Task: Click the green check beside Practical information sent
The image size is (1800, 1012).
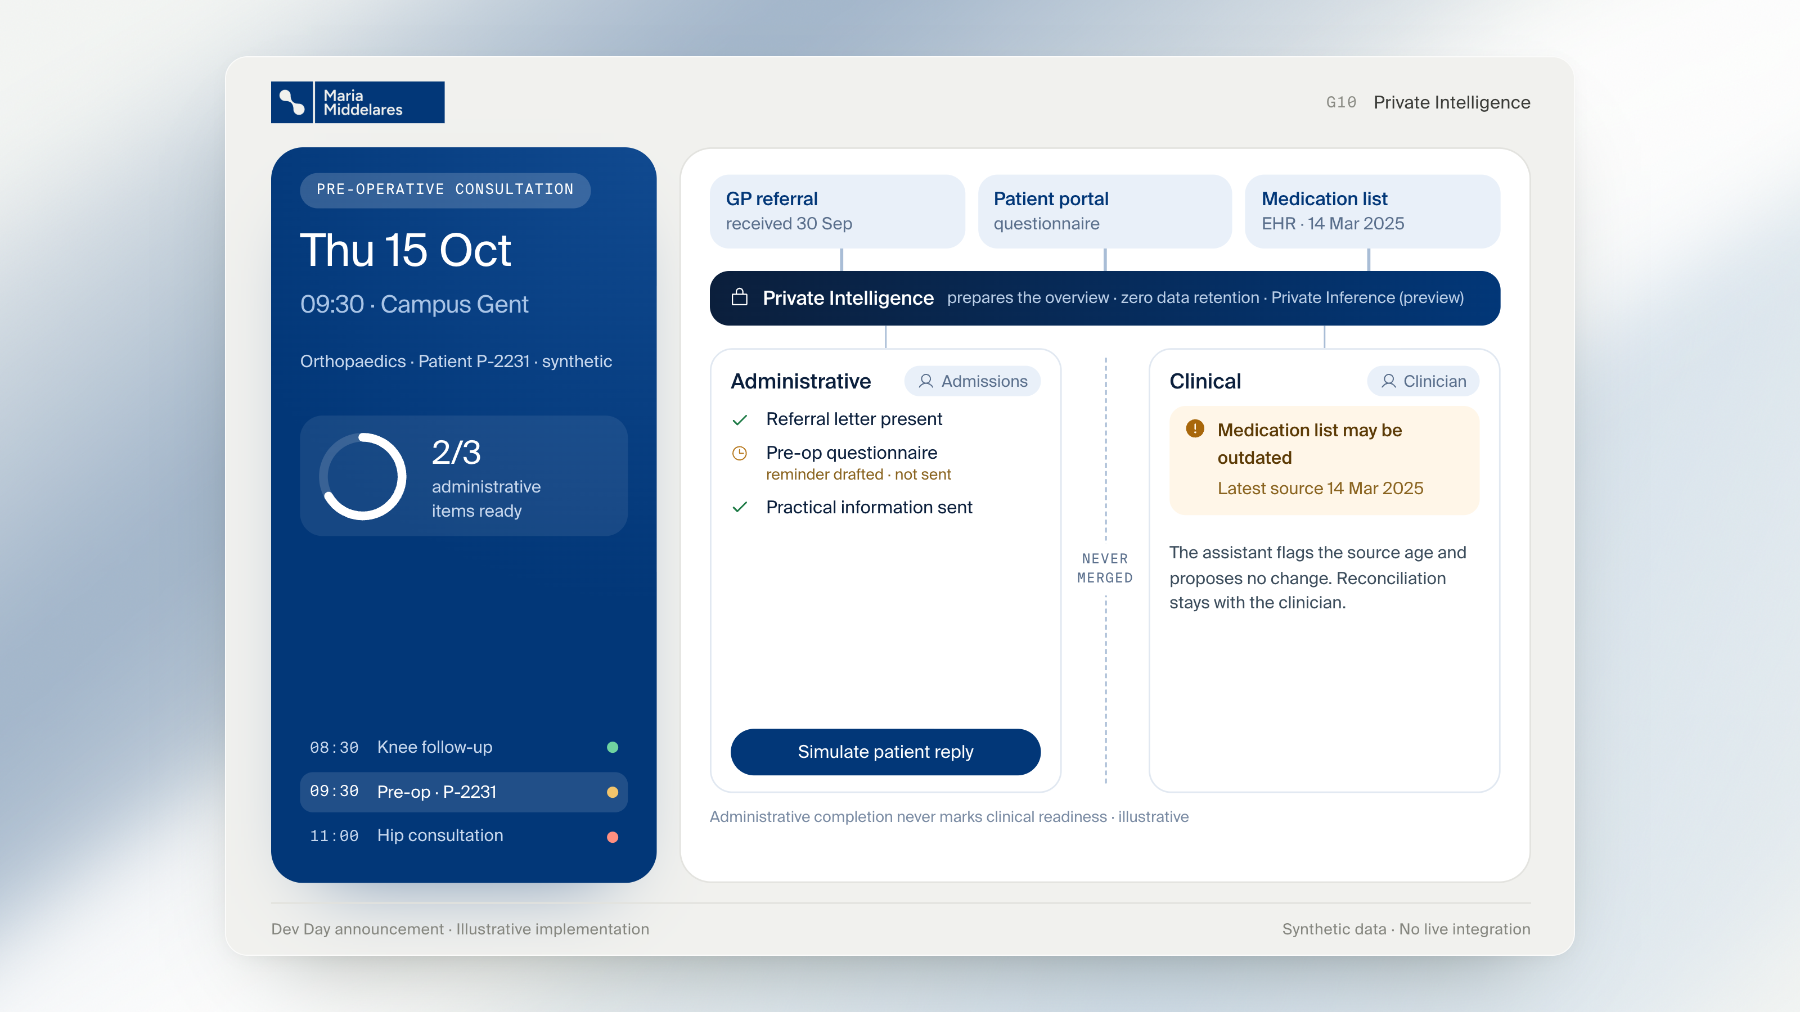Action: coord(740,507)
